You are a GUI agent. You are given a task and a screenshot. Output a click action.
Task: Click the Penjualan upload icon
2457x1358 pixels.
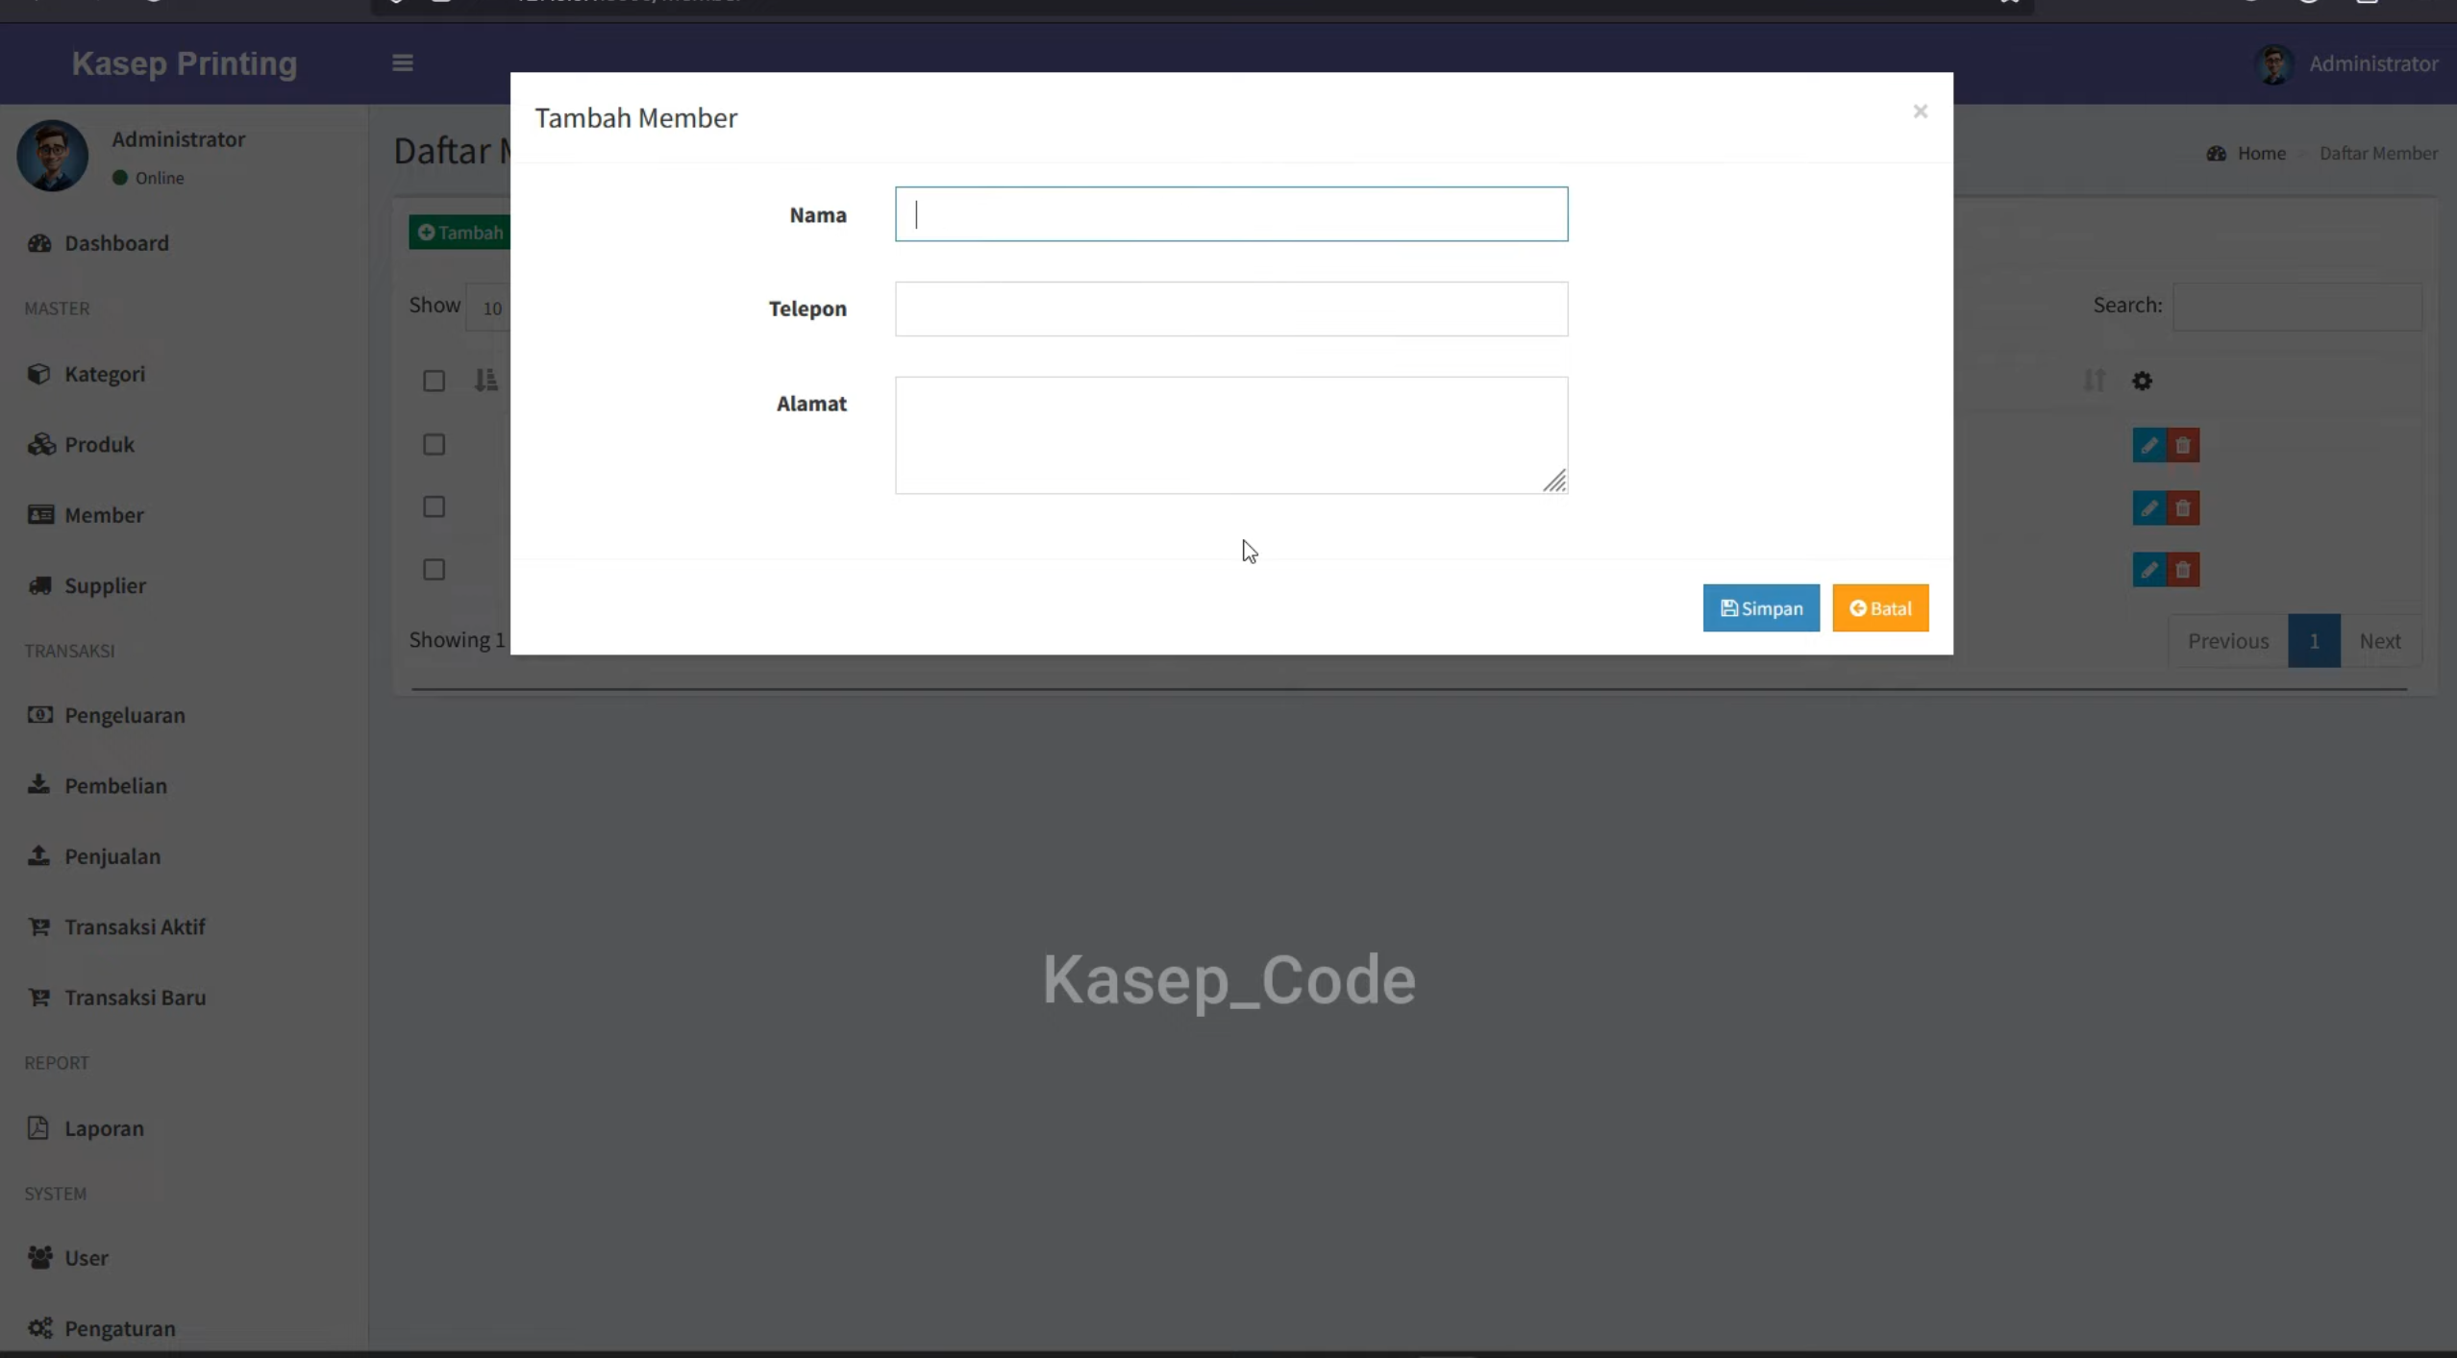pos(38,855)
